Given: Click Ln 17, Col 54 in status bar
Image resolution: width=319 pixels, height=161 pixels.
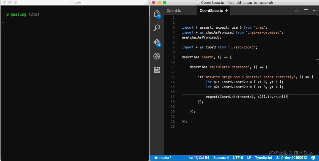Looking at the screenshot, I should click(199, 157).
